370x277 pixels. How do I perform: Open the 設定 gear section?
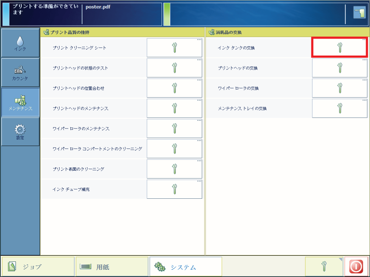tap(20, 132)
